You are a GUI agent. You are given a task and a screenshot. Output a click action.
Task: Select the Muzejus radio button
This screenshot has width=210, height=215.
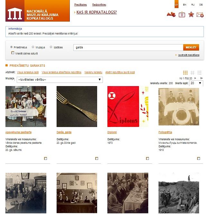(x=33, y=47)
